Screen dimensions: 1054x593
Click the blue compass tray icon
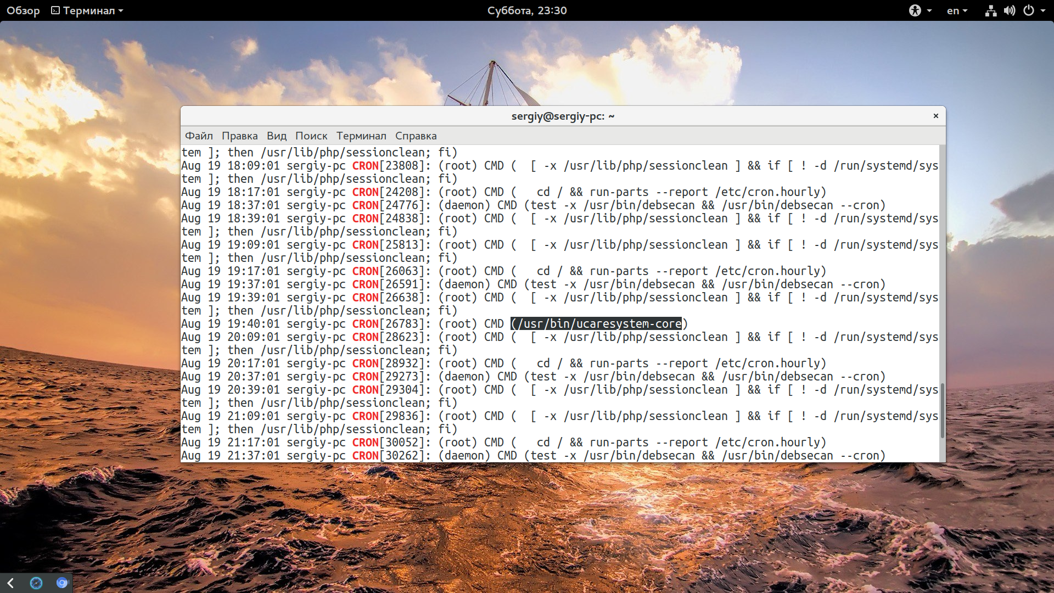coord(36,583)
